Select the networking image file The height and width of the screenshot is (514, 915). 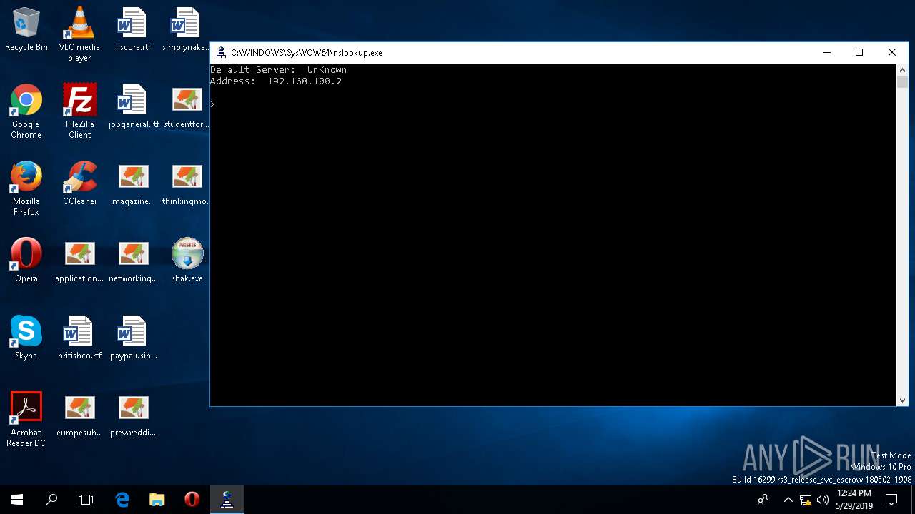click(x=133, y=261)
